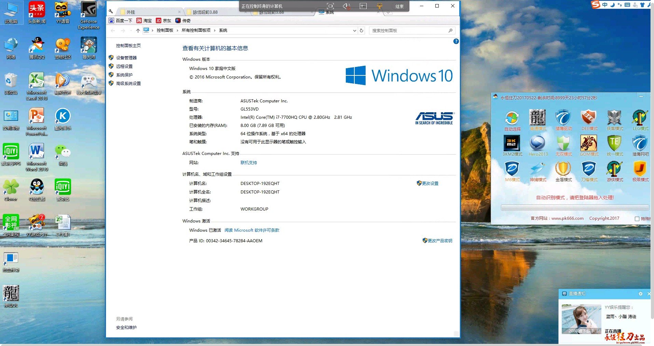Viewport: 654px width, 346px height.
Task: Open the 淘宝 bookmark
Action: click(x=144, y=20)
